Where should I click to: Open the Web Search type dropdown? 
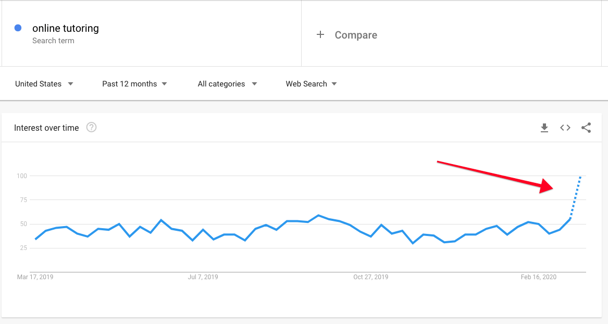point(311,84)
